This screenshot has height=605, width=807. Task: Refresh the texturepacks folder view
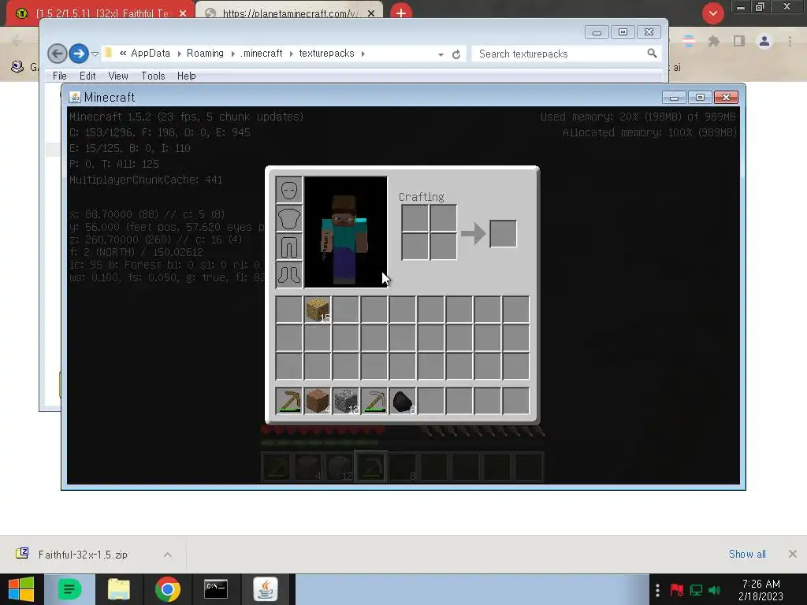[x=456, y=54]
